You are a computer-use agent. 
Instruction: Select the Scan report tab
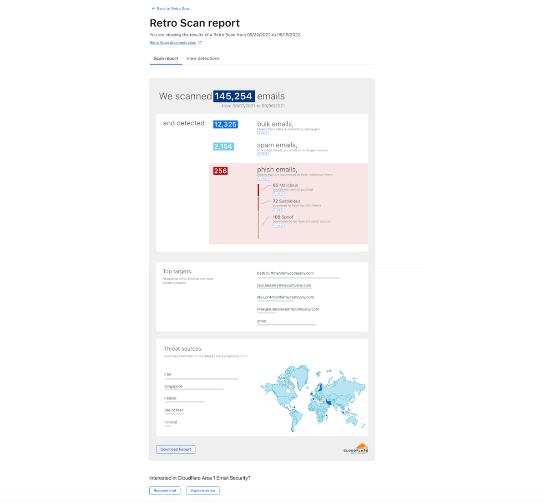[x=166, y=59]
